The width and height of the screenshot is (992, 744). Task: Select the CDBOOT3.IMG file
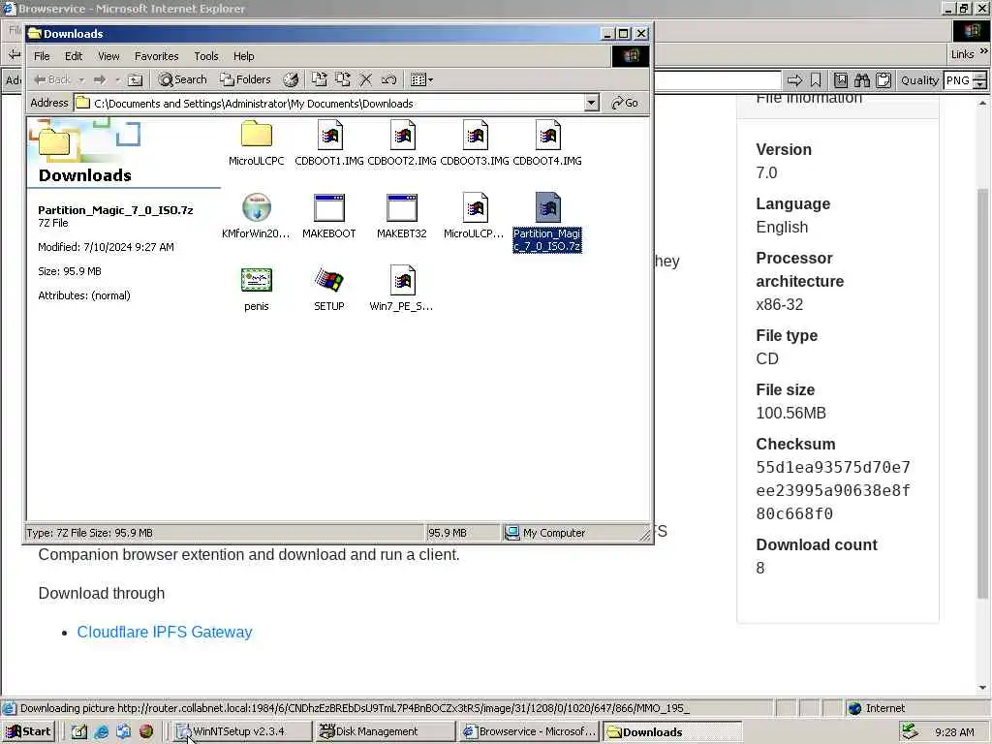pos(475,143)
